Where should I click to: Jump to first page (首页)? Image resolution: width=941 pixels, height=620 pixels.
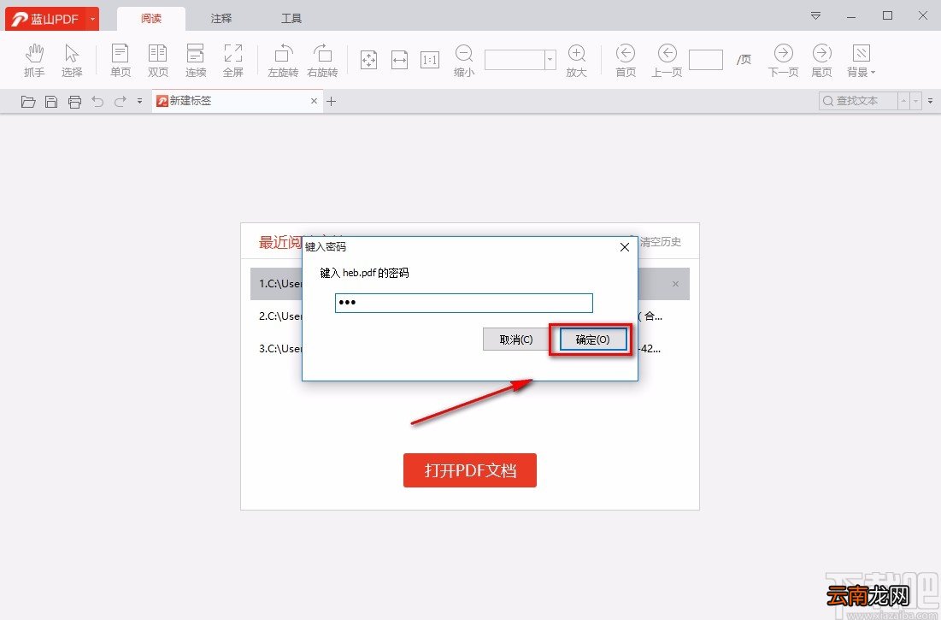click(x=626, y=60)
